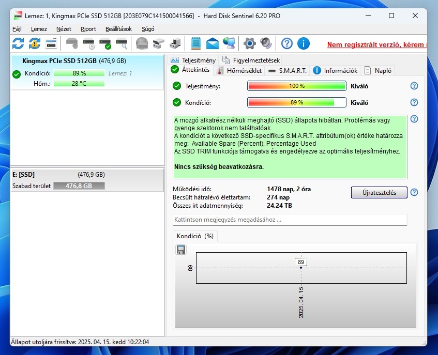Screen dimensions: 438x355
Task: Switch to the Hőmérséklet tab
Action: tap(240, 71)
